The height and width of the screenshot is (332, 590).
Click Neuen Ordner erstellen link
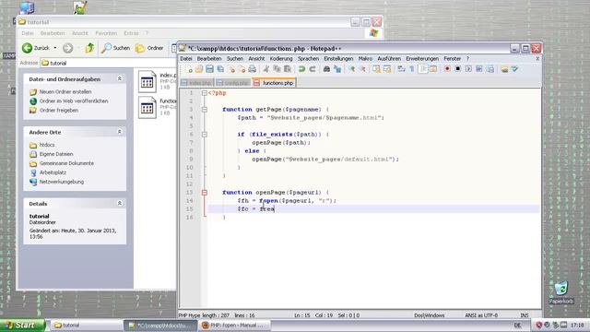click(65, 92)
